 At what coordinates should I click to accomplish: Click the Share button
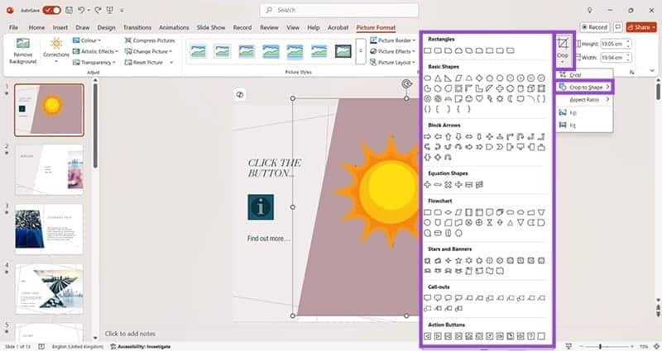tap(643, 27)
